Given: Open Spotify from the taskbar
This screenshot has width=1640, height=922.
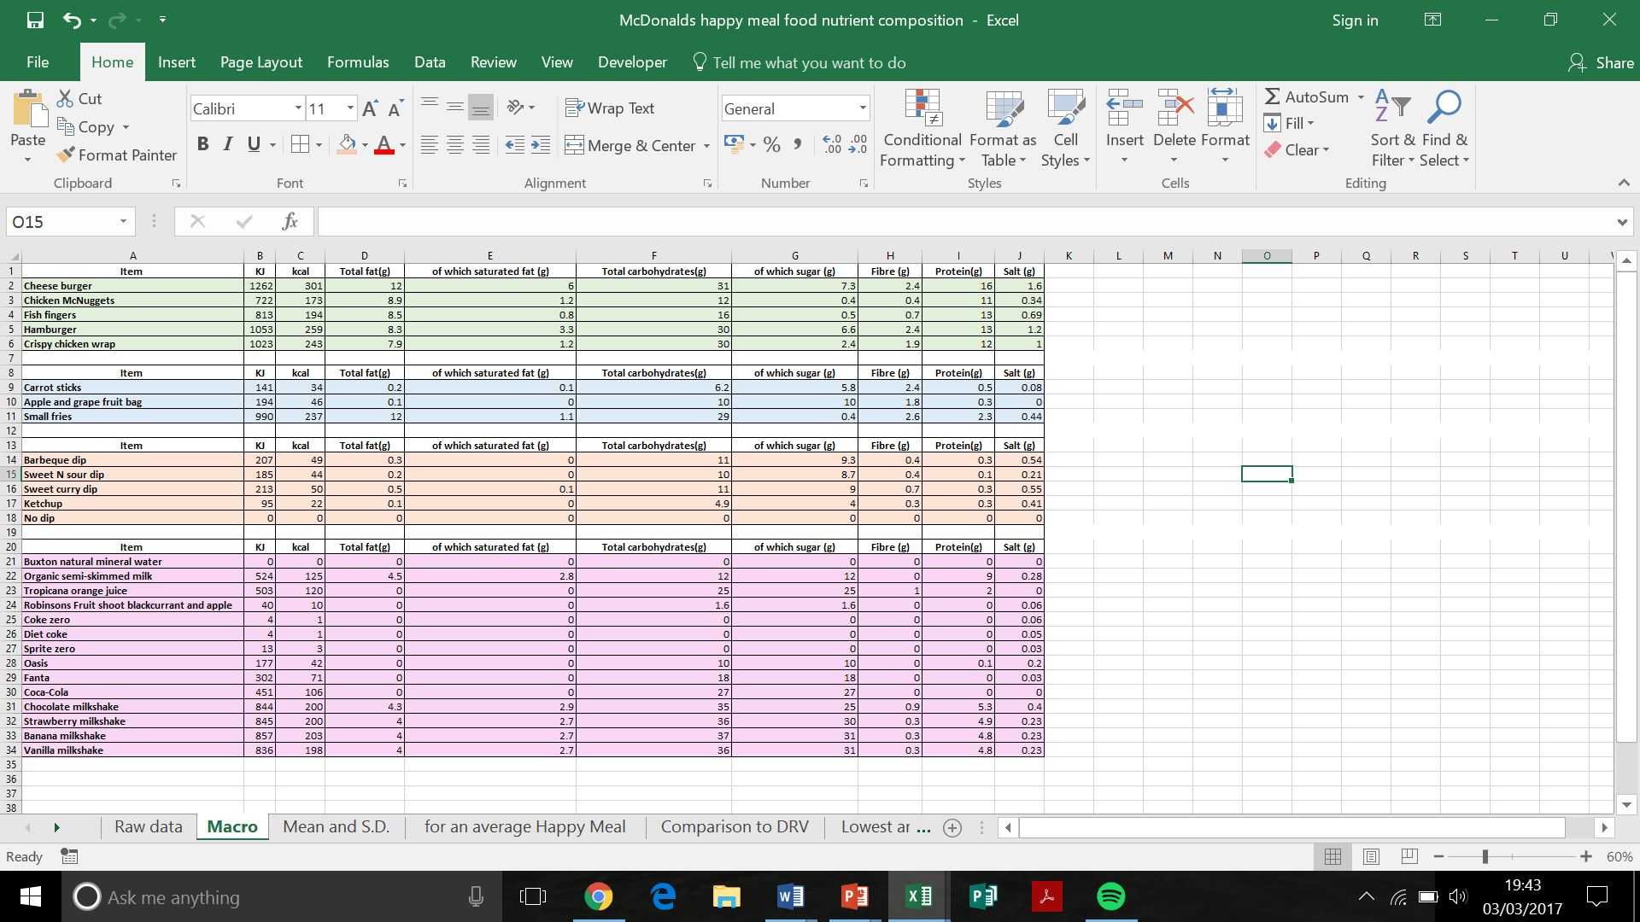Looking at the screenshot, I should click(1110, 896).
